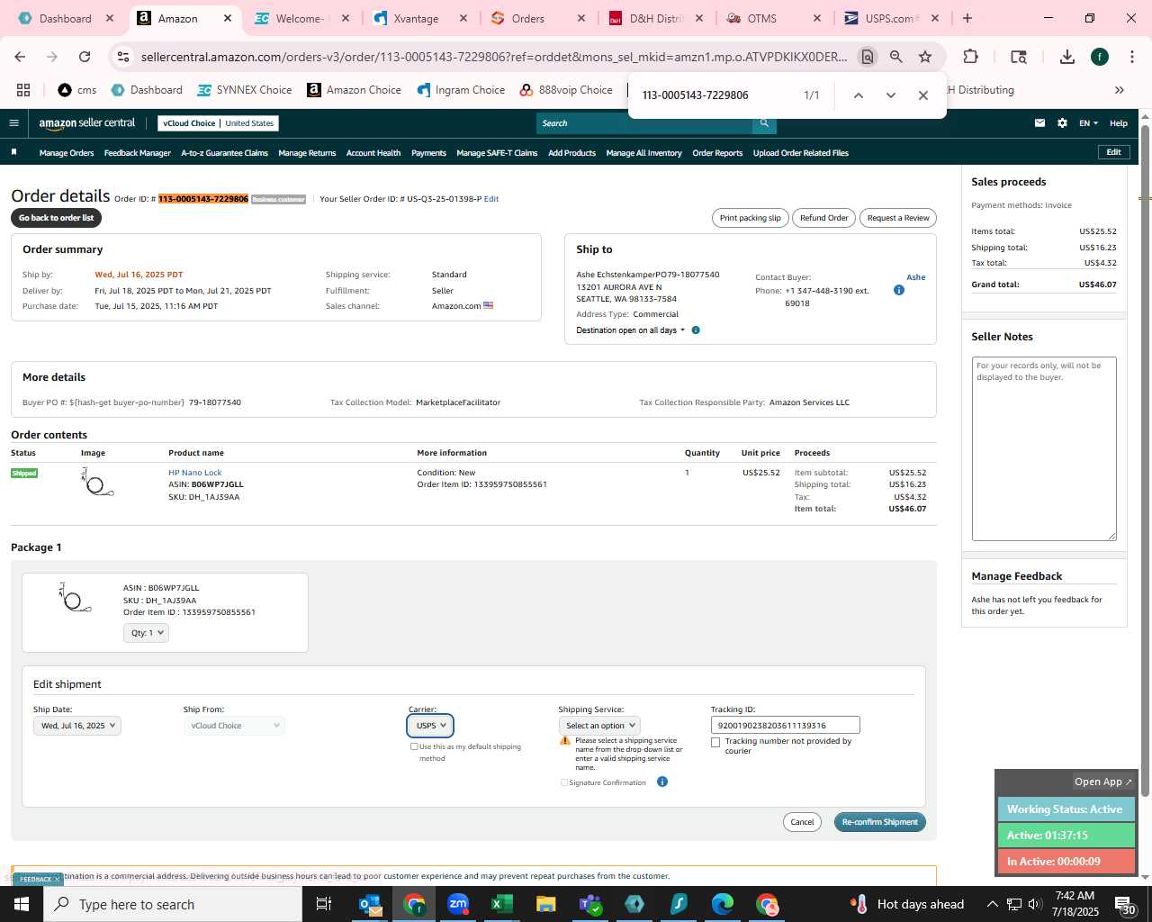
Task: Go to the next find result
Action: tap(890, 95)
